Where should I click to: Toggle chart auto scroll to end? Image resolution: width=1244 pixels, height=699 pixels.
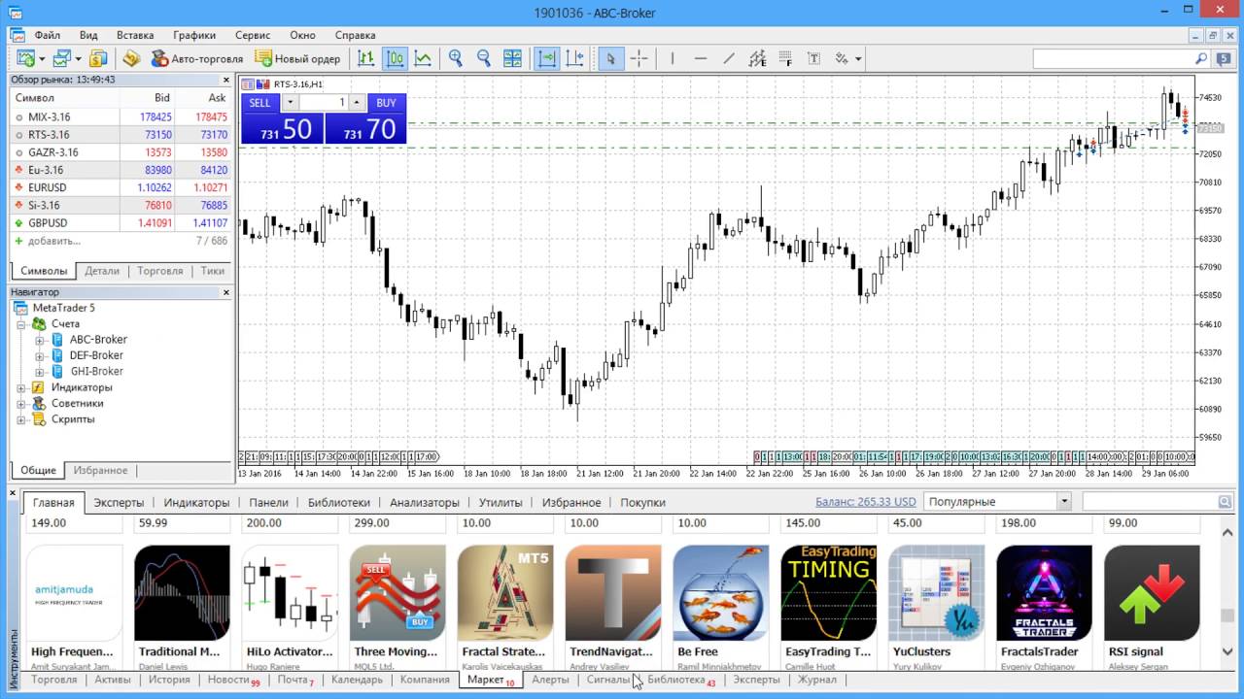[x=547, y=58]
